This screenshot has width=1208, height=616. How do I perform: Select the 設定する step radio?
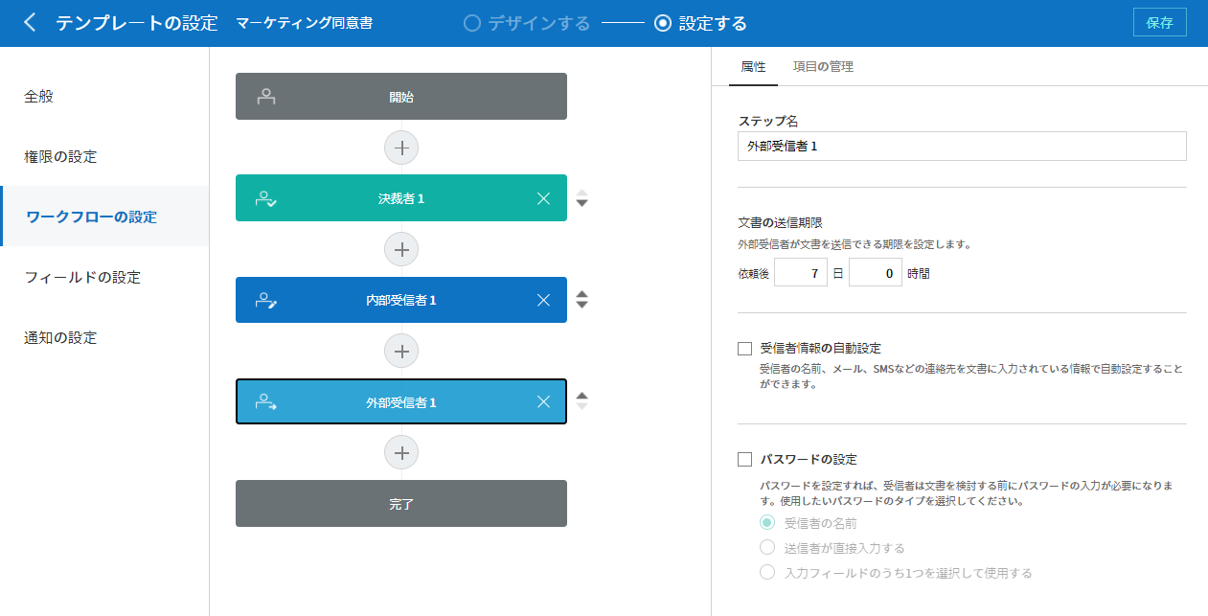pos(662,23)
